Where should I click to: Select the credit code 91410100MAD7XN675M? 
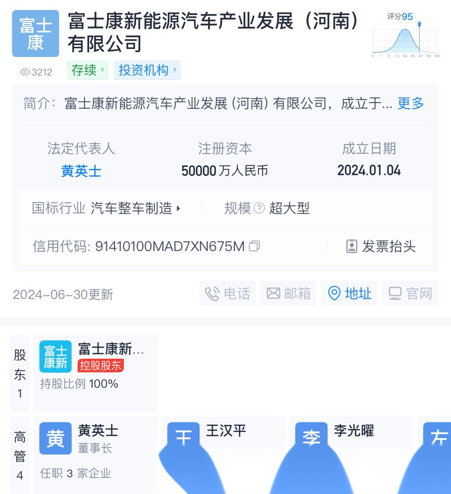(170, 246)
